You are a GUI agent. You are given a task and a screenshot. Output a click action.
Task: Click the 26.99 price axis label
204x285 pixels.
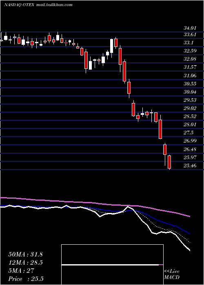[190, 141]
